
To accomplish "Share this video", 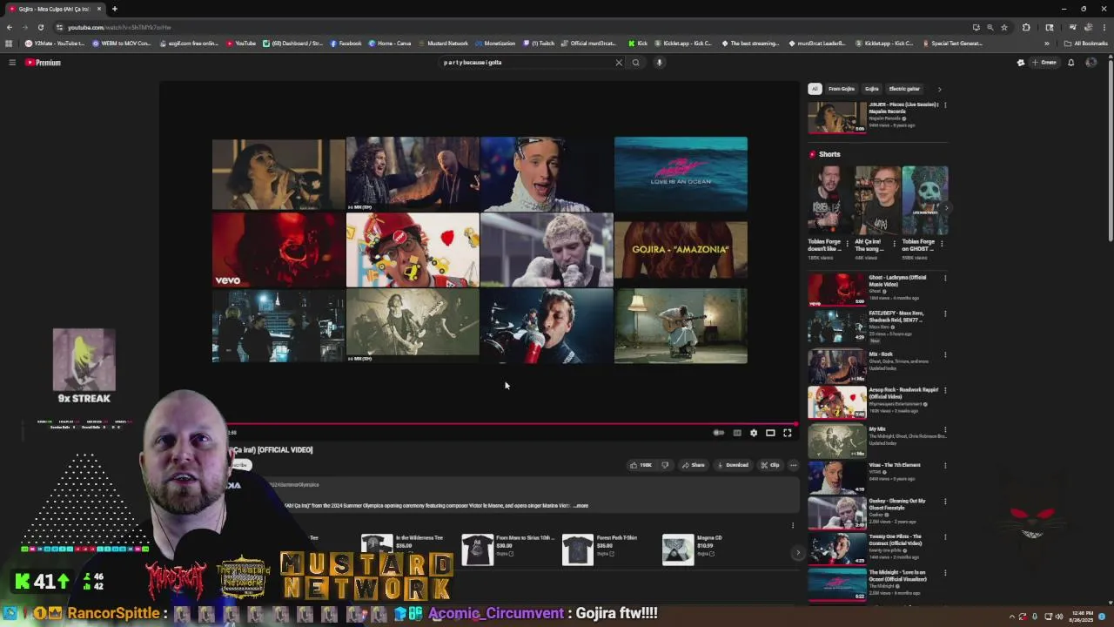I will click(694, 465).
